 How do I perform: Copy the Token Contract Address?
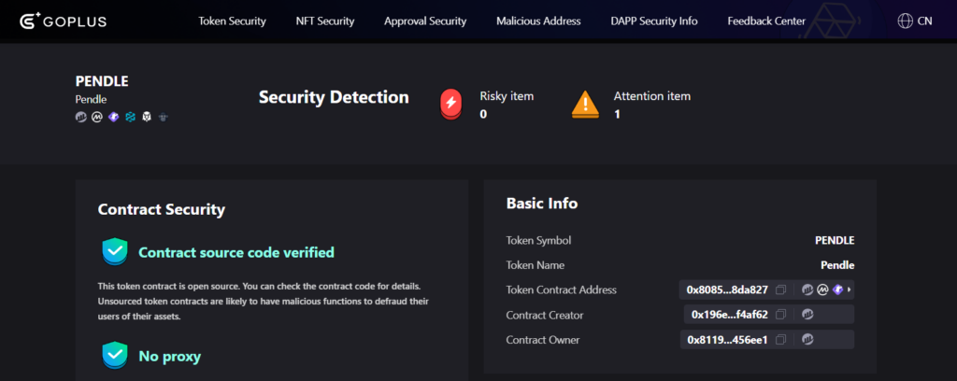coord(780,290)
